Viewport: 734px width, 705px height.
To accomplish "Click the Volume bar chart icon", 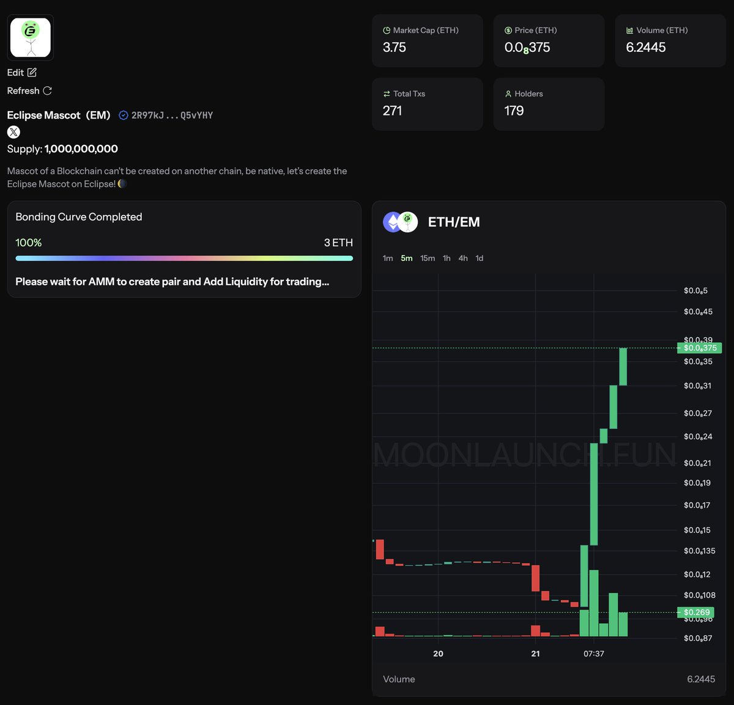I will [630, 30].
